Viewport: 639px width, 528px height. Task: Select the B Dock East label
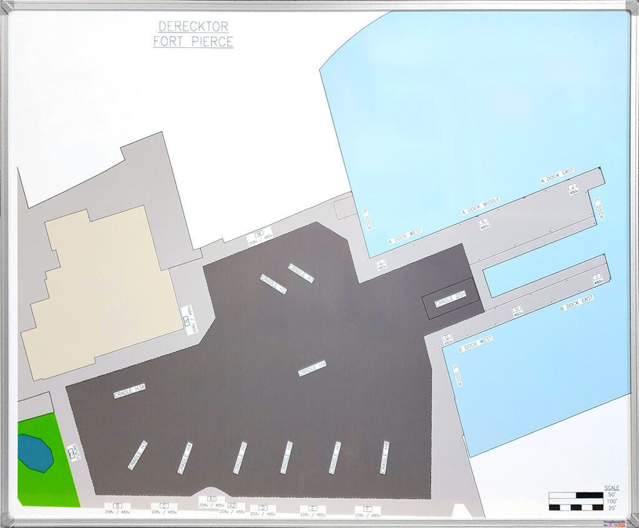click(x=576, y=303)
